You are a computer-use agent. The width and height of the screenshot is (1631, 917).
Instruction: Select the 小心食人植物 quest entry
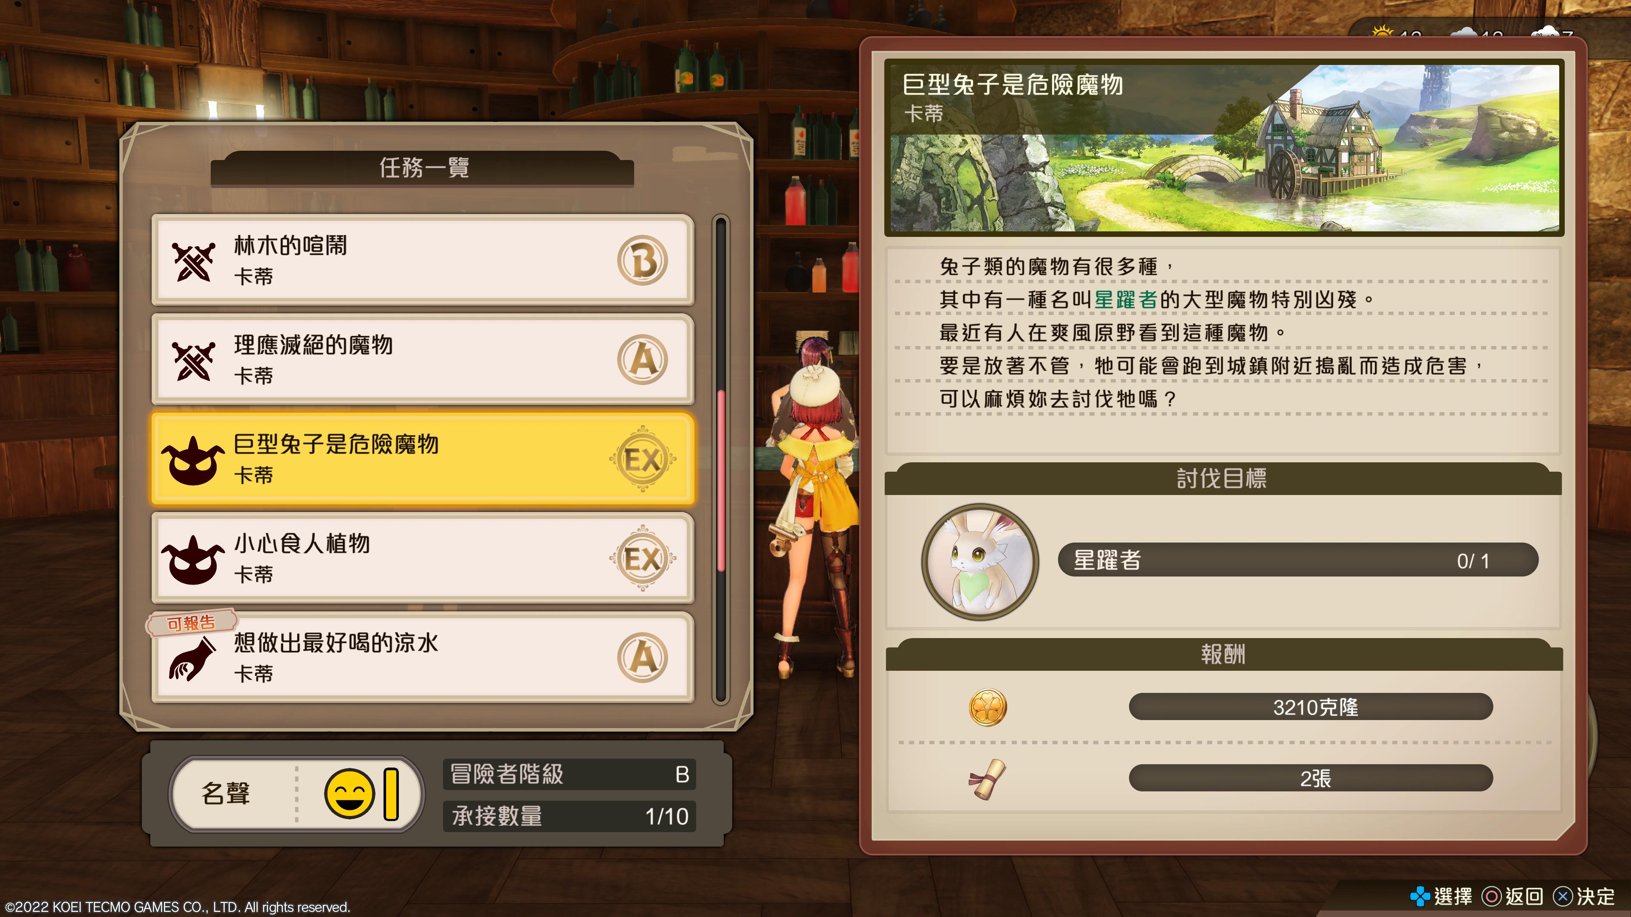click(x=422, y=558)
